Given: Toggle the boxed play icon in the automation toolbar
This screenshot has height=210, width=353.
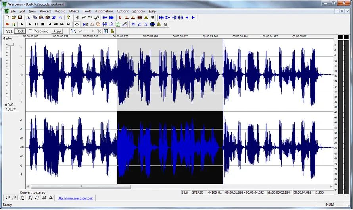Looking at the screenshot, I should pos(106,31).
